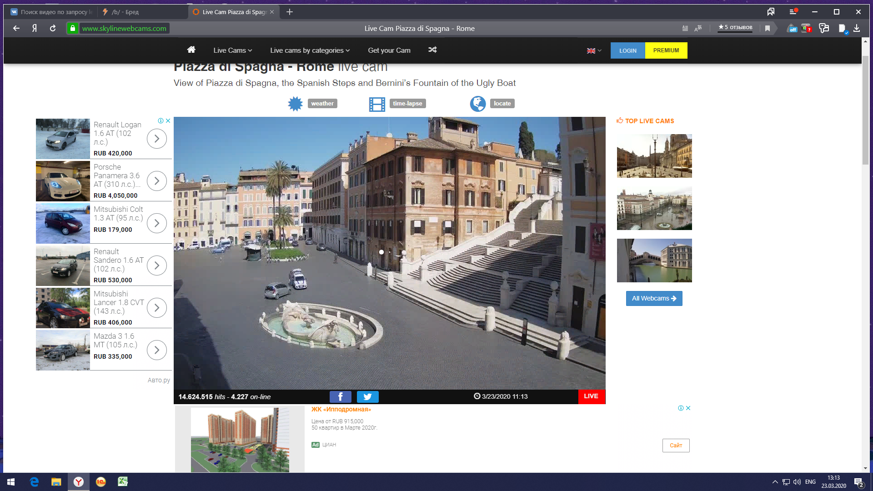Open the Get your Cam menu item

[x=389, y=50]
